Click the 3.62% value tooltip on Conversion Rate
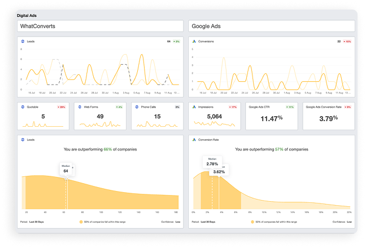The height and width of the screenshot is (248, 366). coord(220,170)
